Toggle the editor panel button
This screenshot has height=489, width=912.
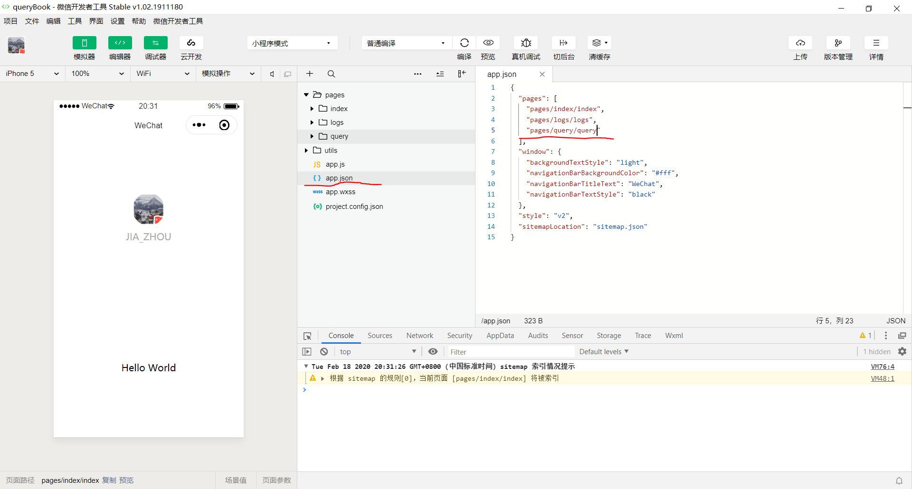click(120, 43)
